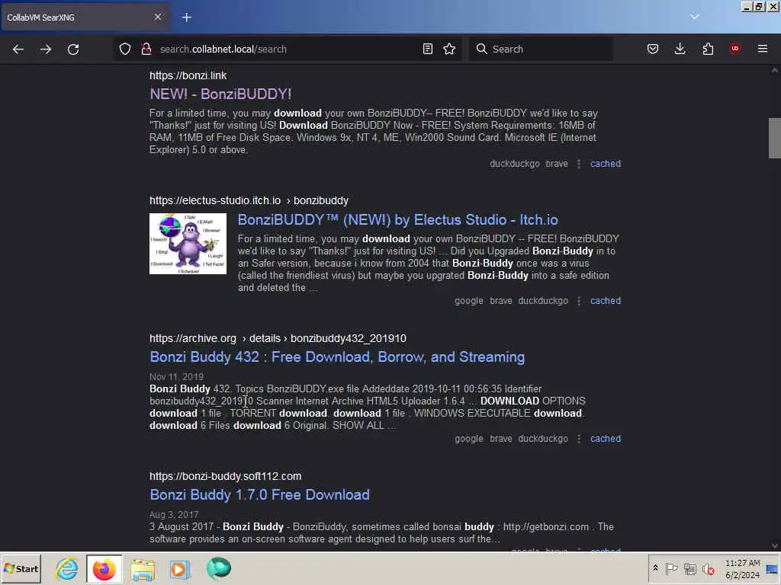Open the uBlock Origin extension icon
Screen dimensions: 781x585
pos(734,48)
